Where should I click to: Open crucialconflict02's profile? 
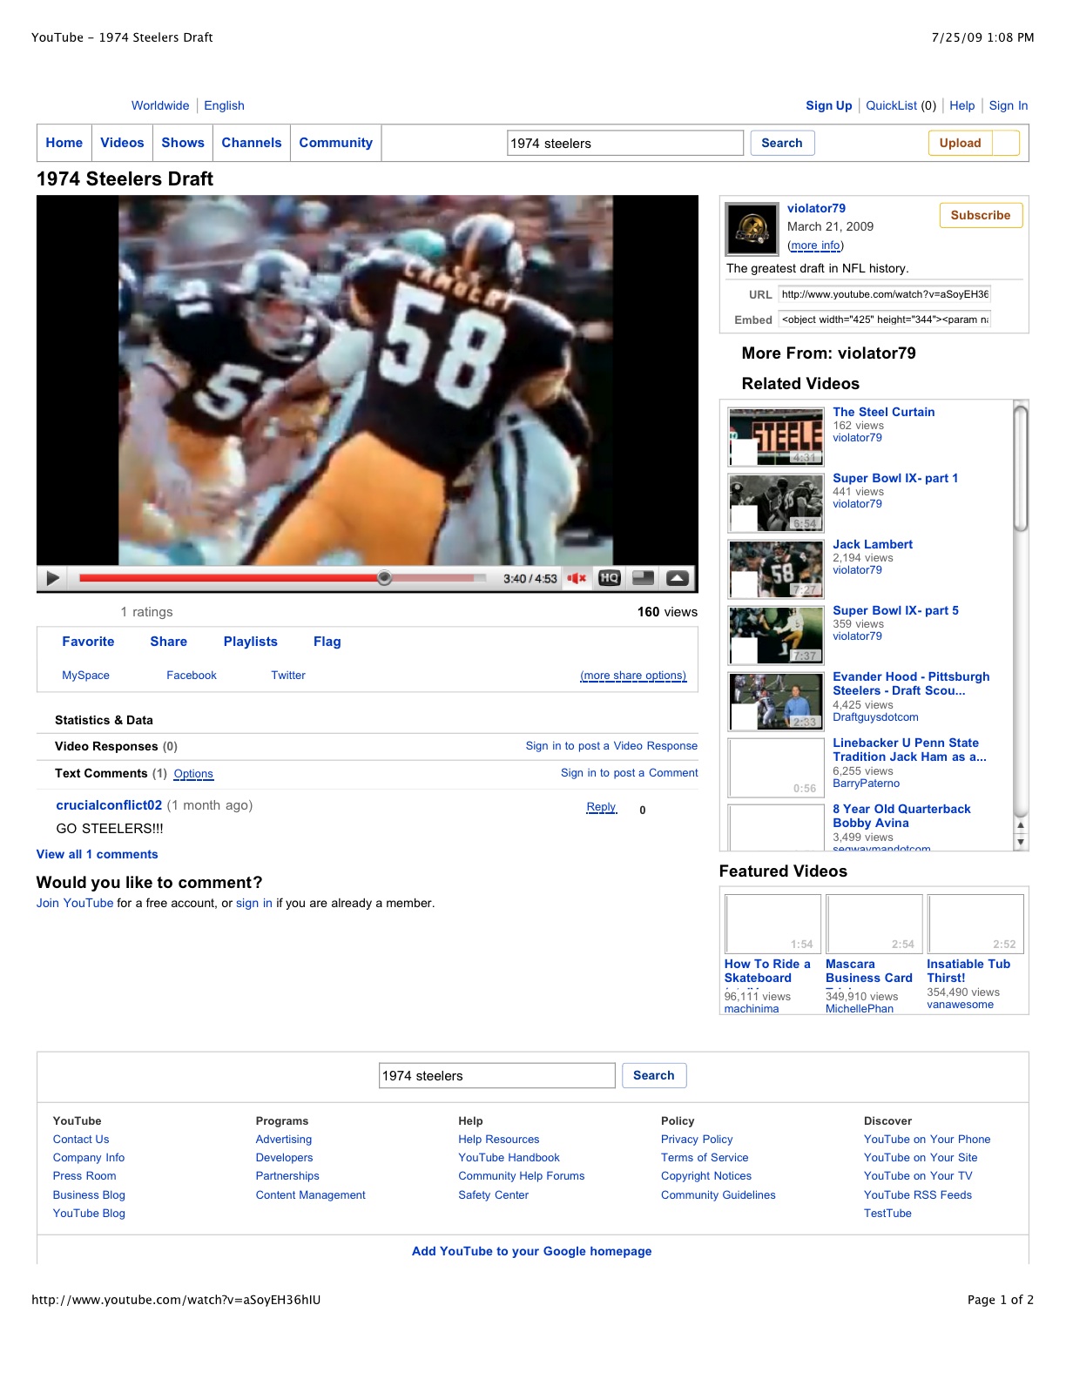pyautogui.click(x=109, y=805)
